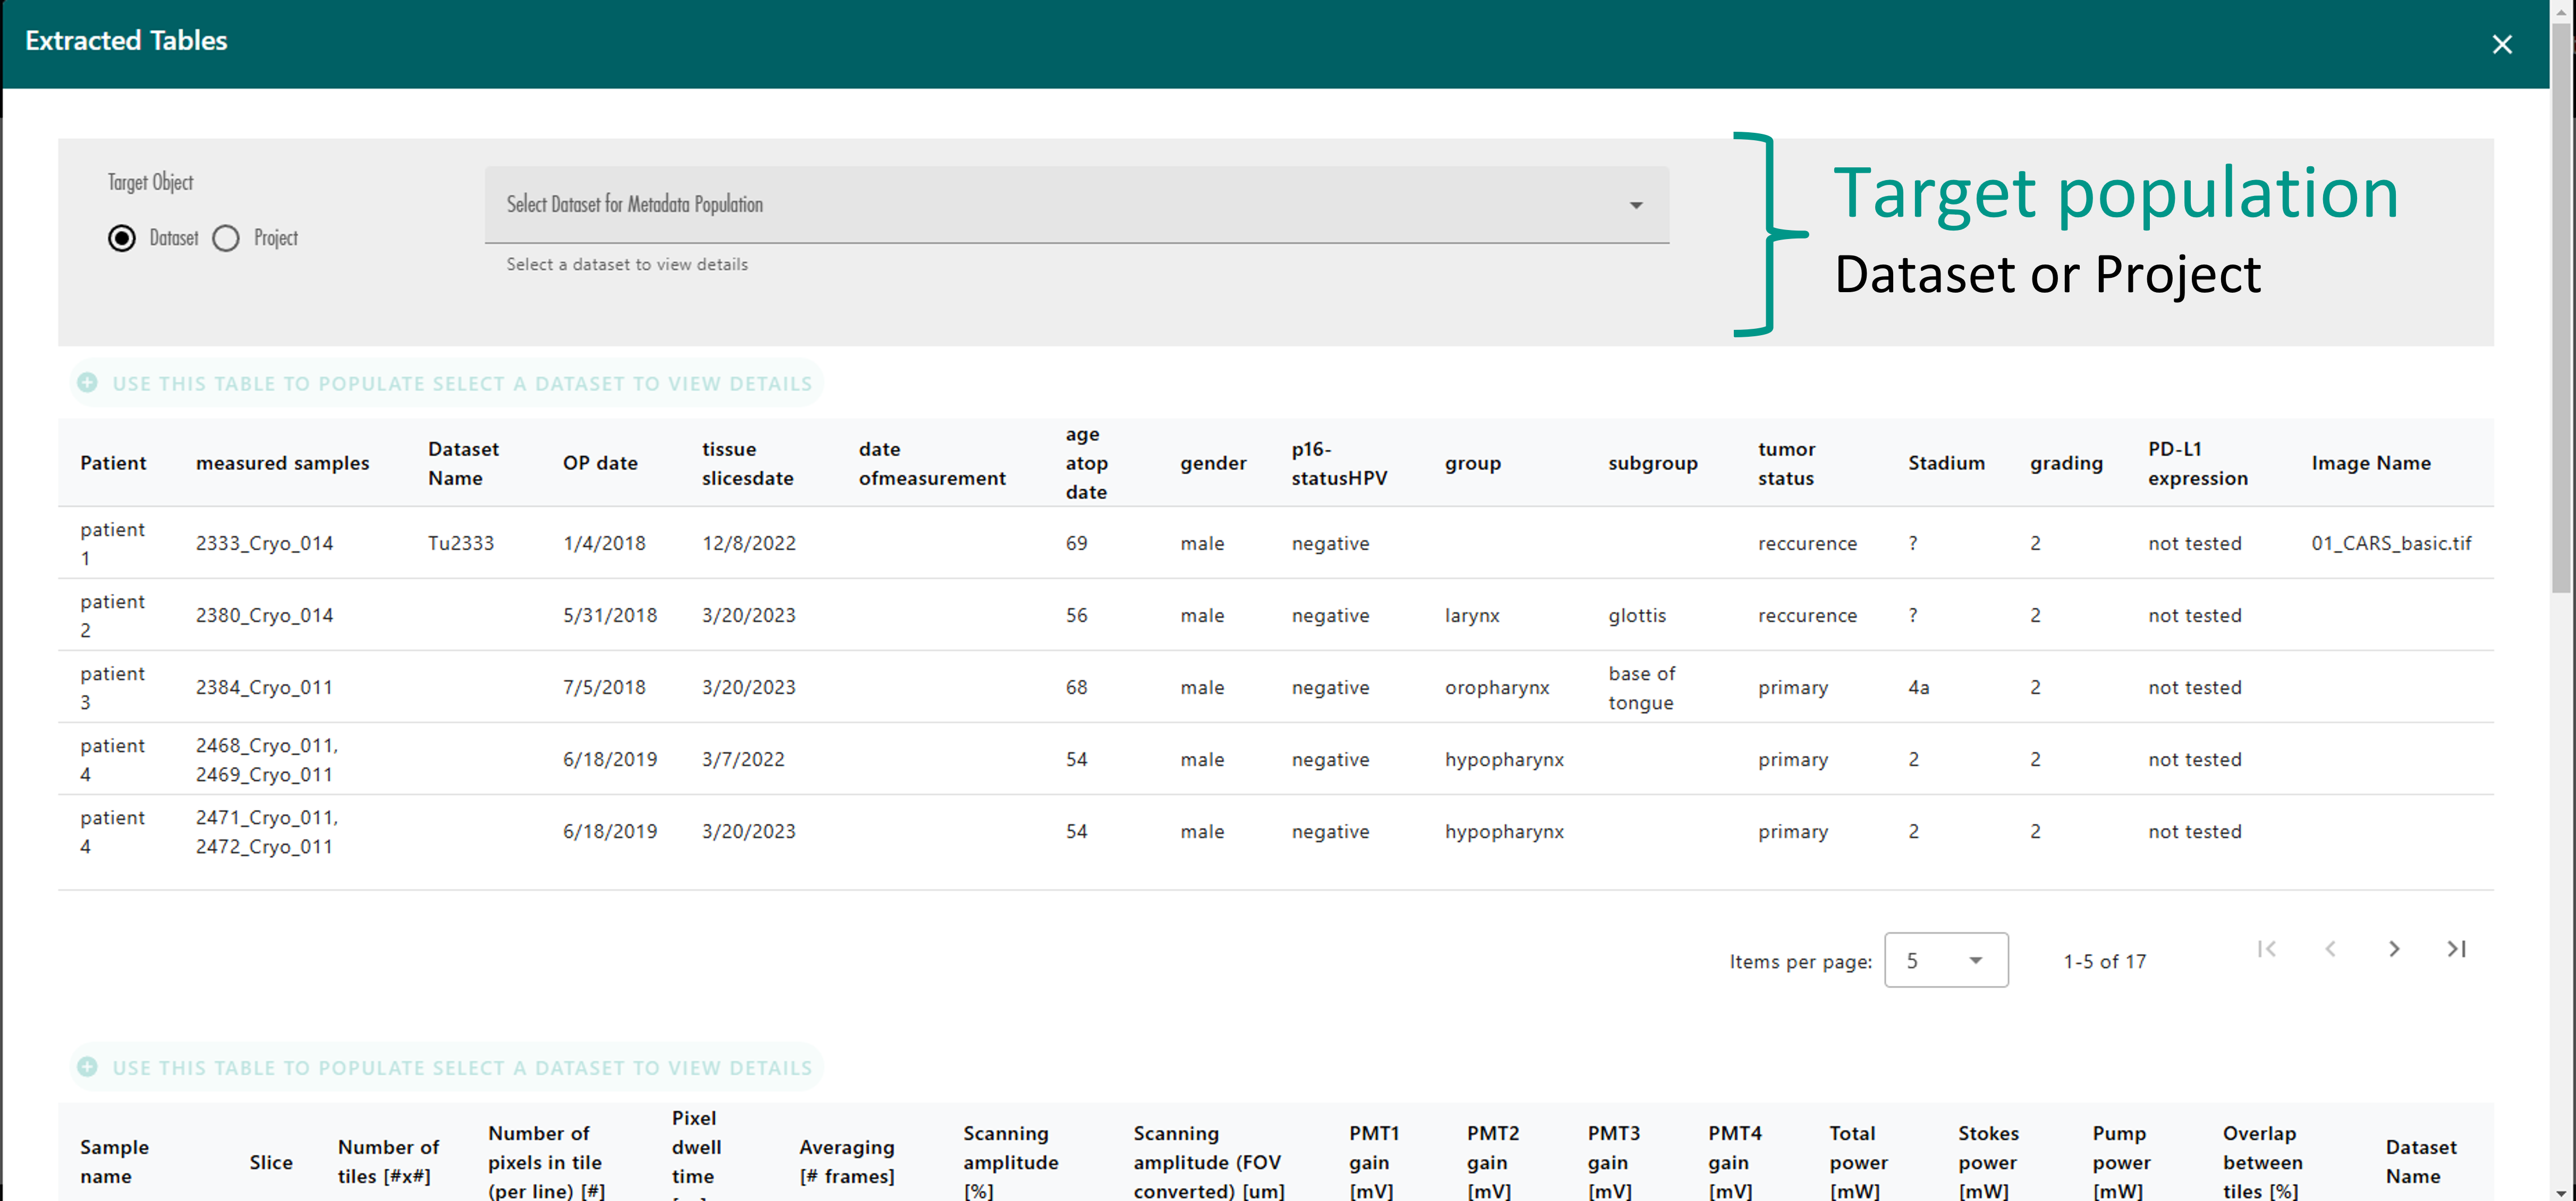
Task: Click the Slice column header
Action: (x=271, y=1162)
